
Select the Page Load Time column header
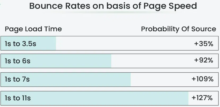coord(33,29)
